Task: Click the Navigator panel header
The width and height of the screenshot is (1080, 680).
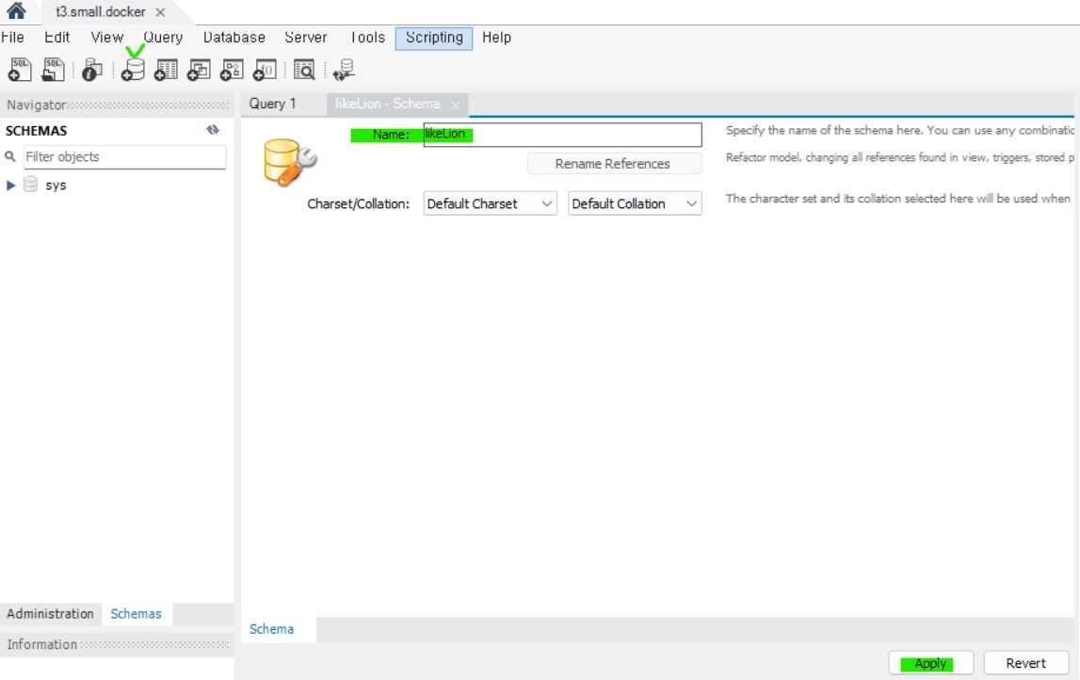Action: click(117, 105)
